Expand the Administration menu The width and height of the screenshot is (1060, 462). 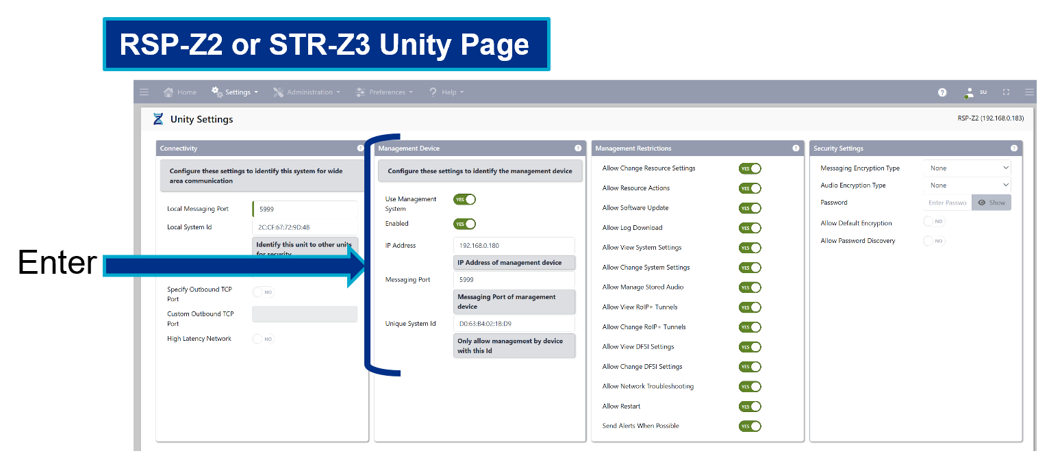[306, 92]
